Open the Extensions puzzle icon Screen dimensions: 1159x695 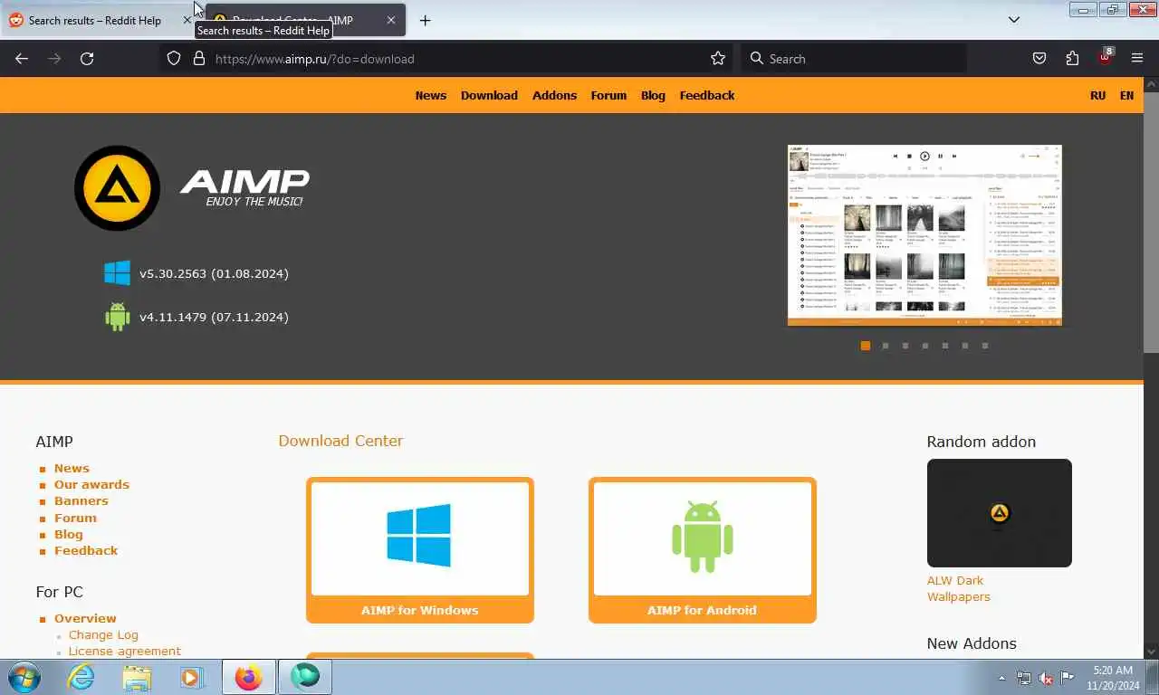point(1072,59)
